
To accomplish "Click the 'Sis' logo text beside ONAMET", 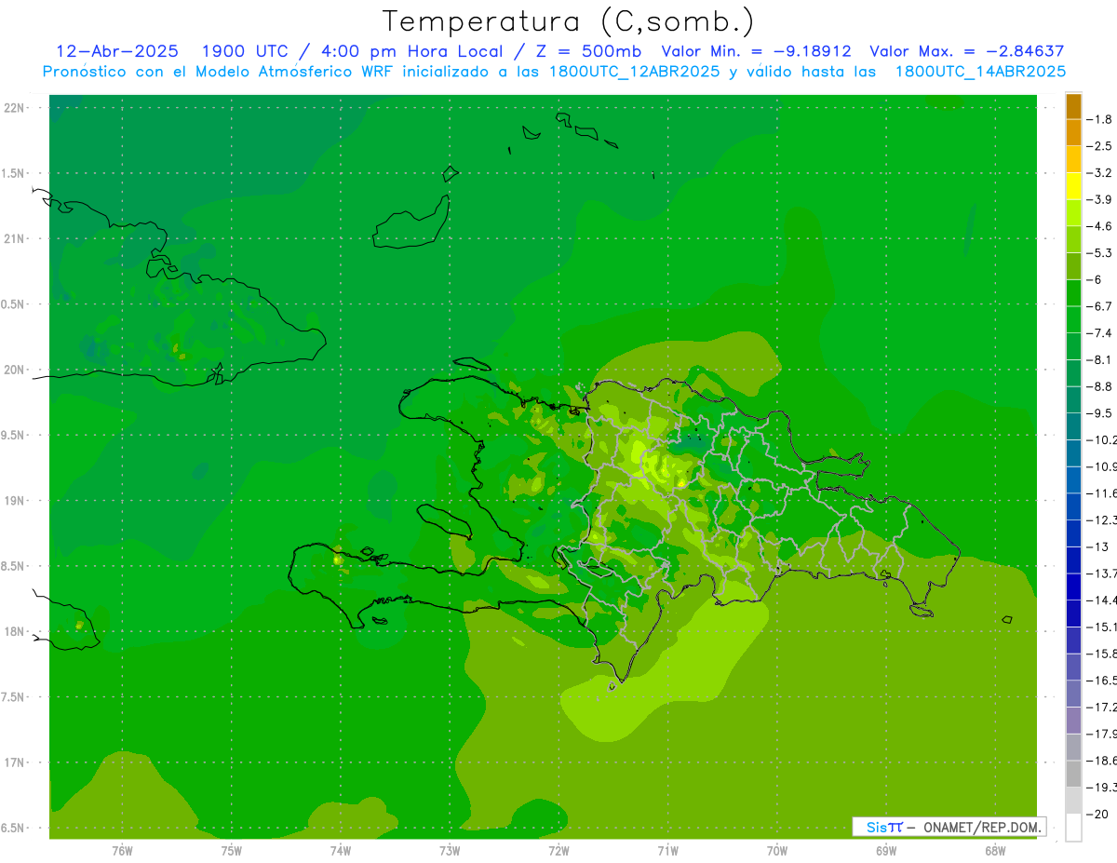I will coord(877,827).
